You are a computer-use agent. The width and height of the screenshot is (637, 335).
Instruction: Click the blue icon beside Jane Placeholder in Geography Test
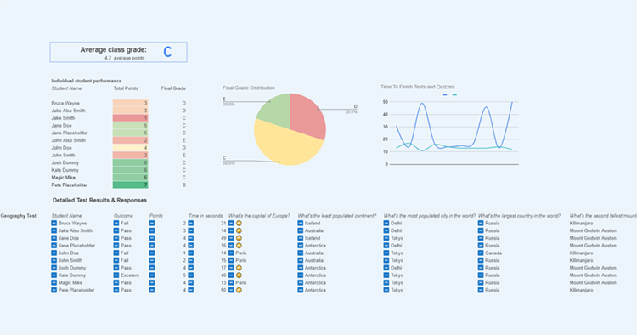(x=54, y=246)
